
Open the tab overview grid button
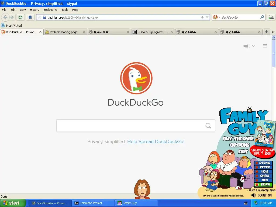[x=273, y=32]
